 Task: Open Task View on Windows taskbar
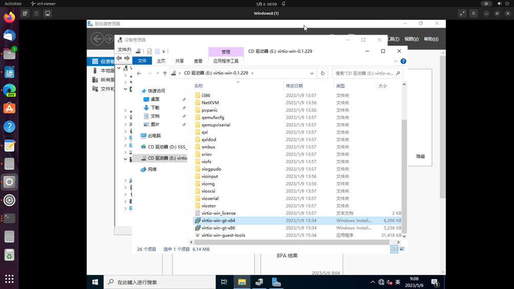tap(224, 282)
